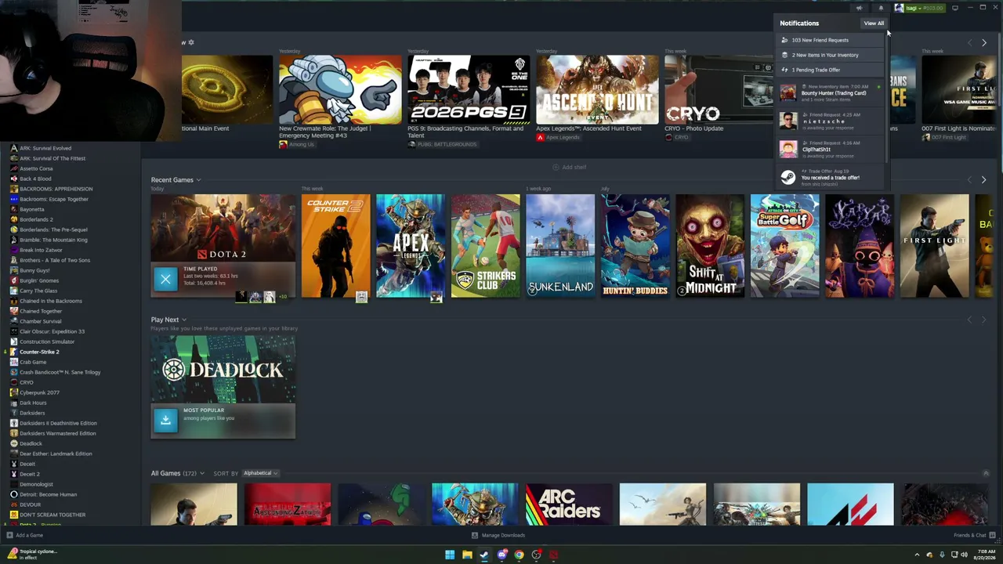Click Deadlock download install button

coord(165,421)
